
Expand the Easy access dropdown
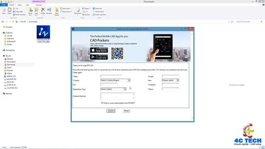click(66, 12)
